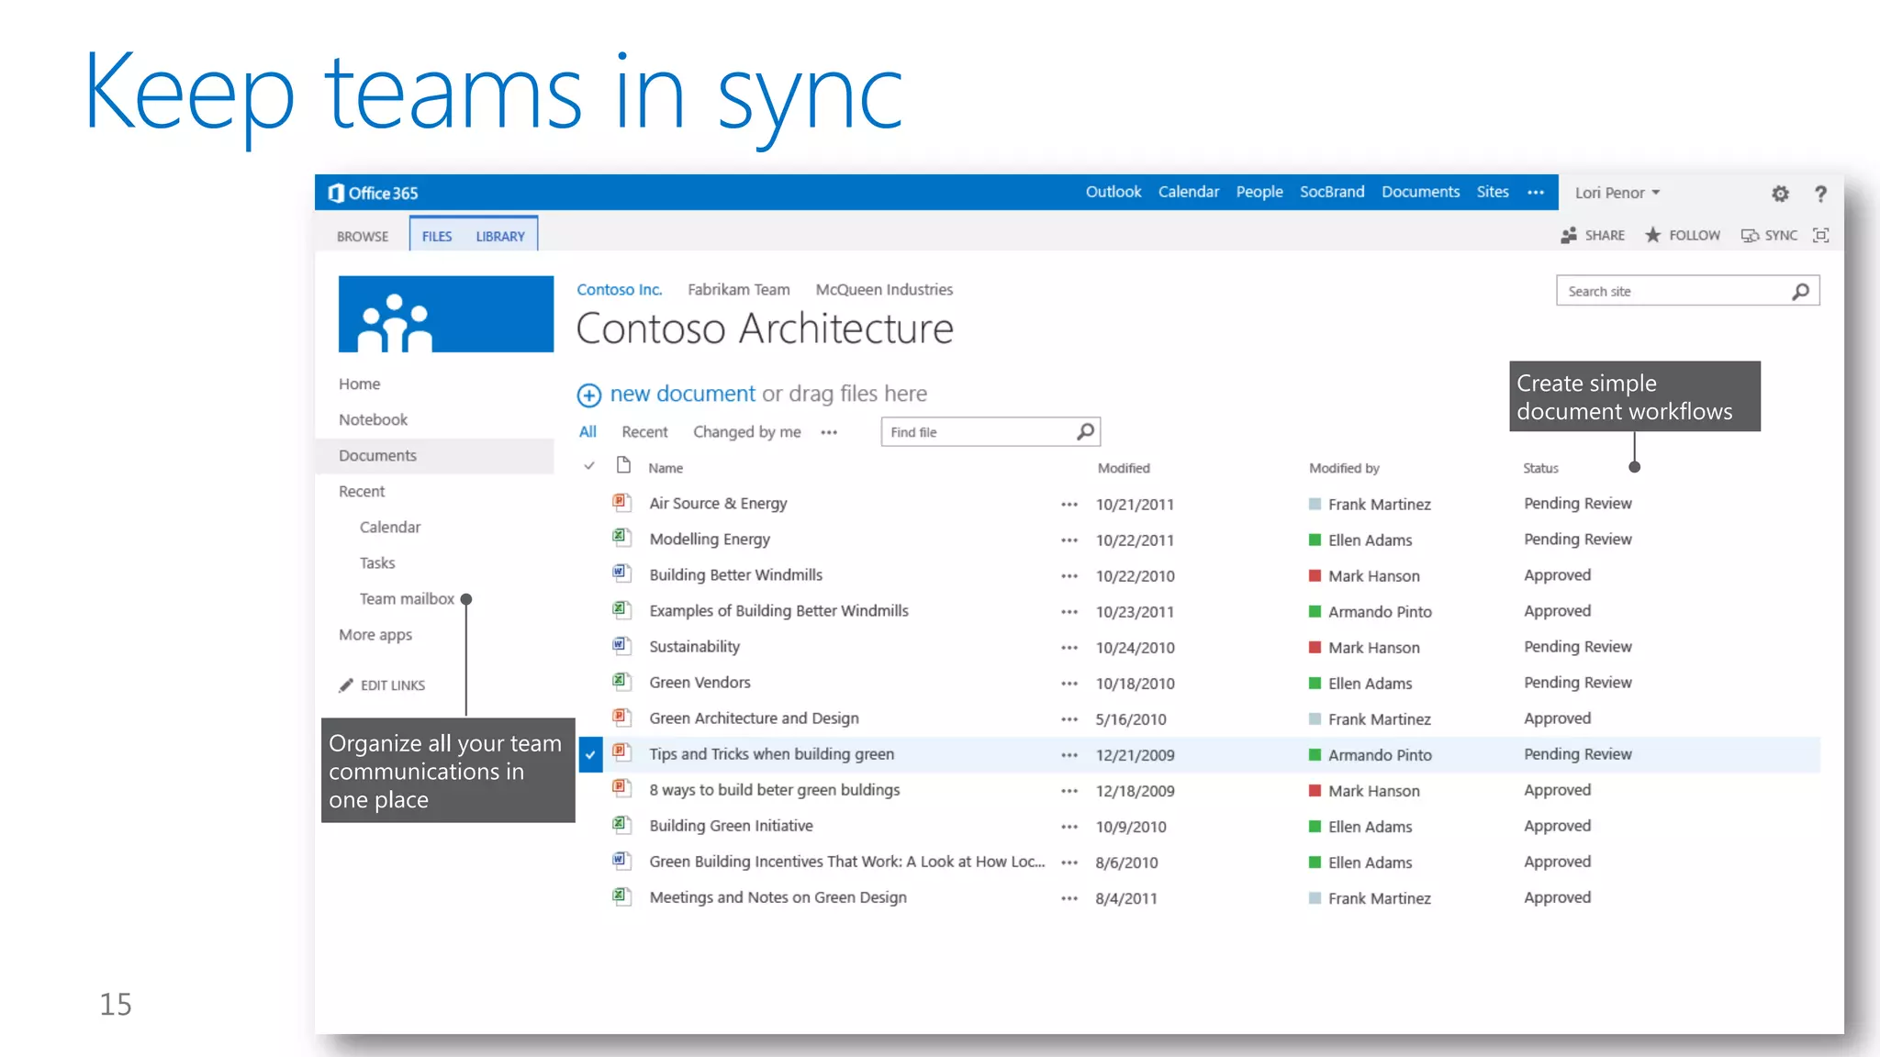Open ellipsis menu for Sustainability

[x=1069, y=648]
